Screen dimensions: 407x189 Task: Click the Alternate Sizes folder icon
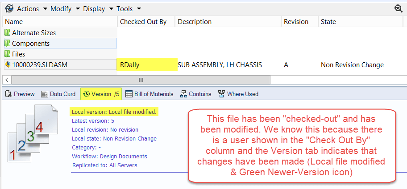pyautogui.click(x=8, y=33)
